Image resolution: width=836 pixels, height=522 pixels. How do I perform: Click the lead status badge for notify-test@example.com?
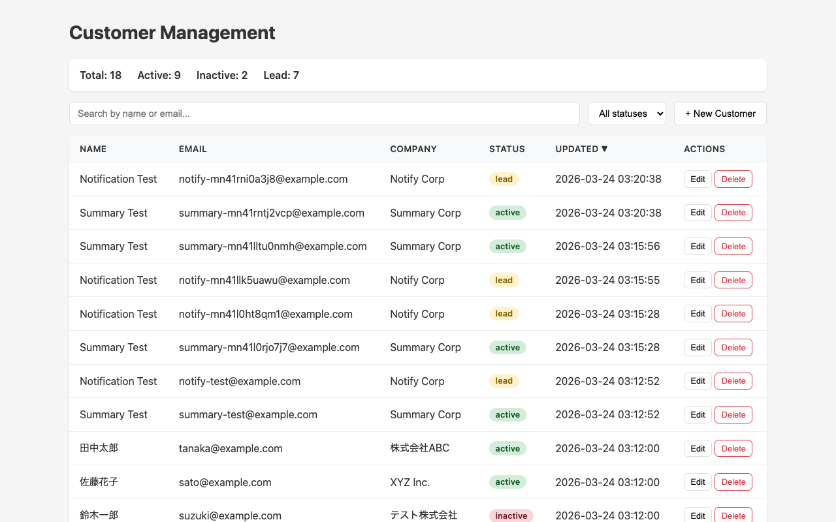point(504,381)
